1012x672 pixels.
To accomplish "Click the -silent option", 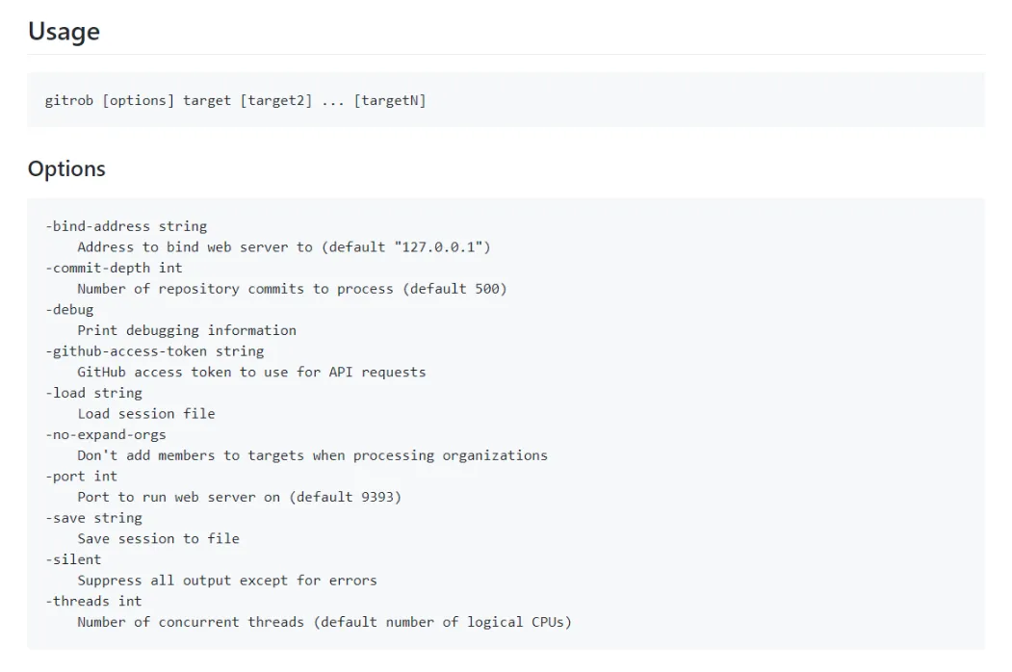I will click(x=73, y=559).
